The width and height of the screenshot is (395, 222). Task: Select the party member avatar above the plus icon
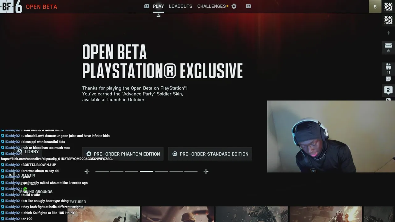(388, 20)
